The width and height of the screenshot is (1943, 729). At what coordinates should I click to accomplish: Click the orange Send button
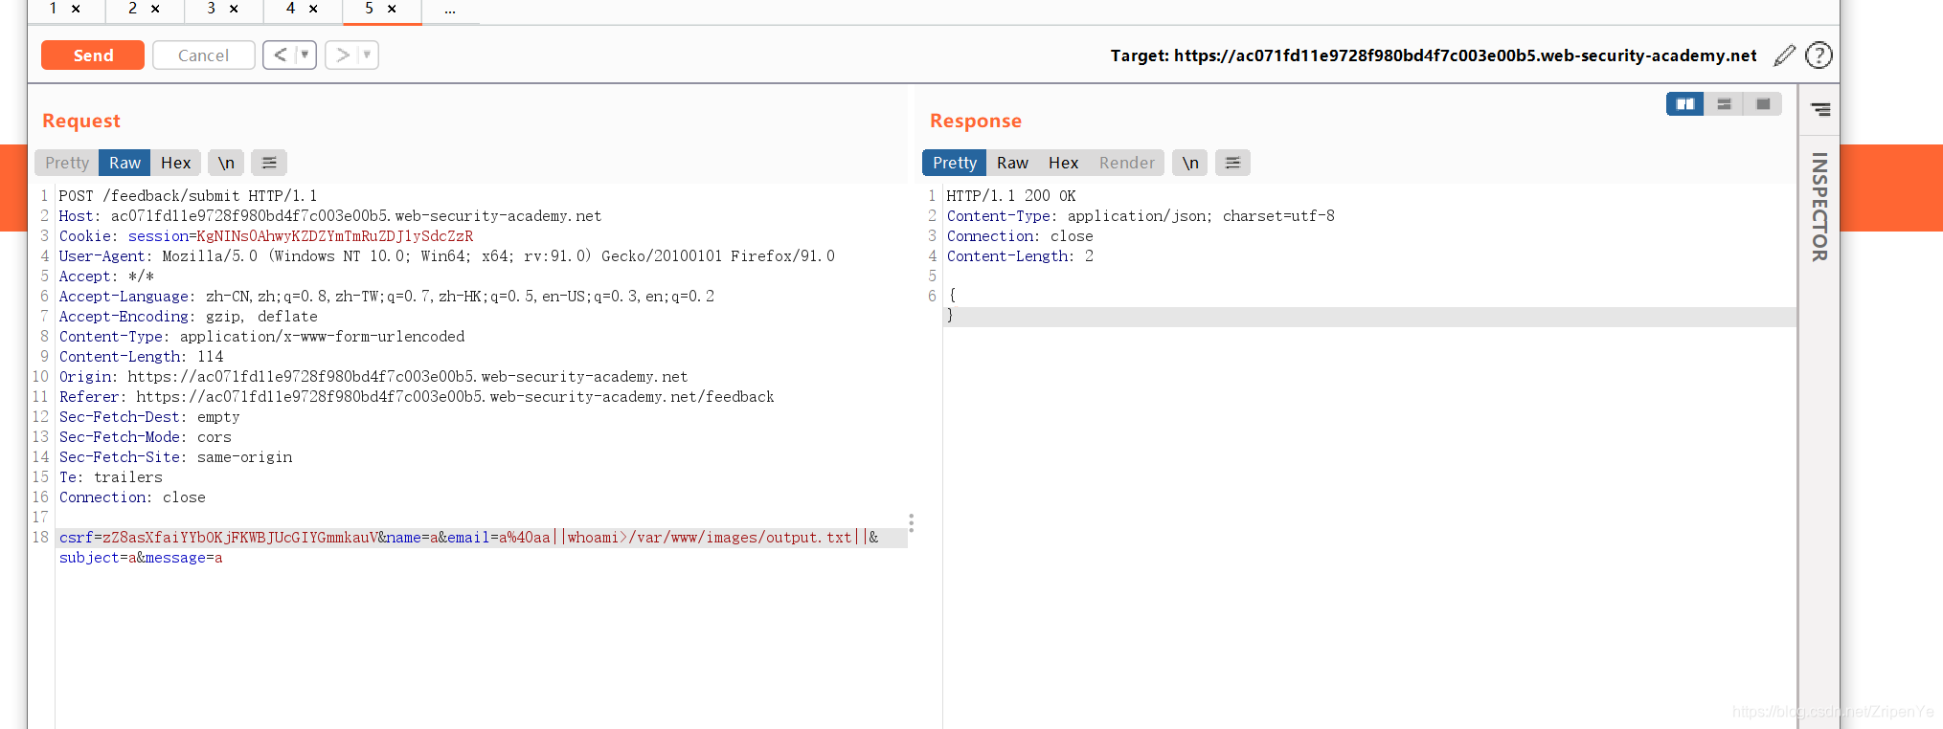coord(93,55)
